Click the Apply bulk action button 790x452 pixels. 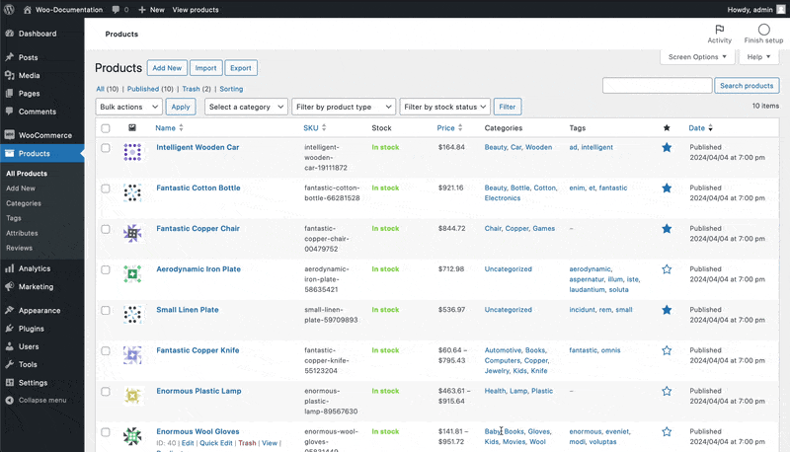point(181,107)
